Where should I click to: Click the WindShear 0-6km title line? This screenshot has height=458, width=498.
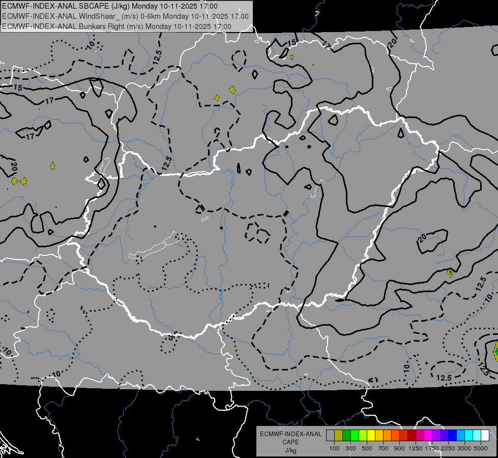tap(125, 16)
